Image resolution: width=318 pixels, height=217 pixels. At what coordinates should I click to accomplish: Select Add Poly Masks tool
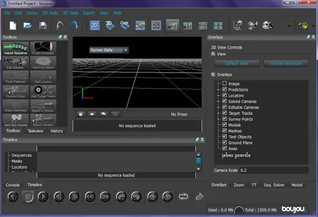click(43, 63)
